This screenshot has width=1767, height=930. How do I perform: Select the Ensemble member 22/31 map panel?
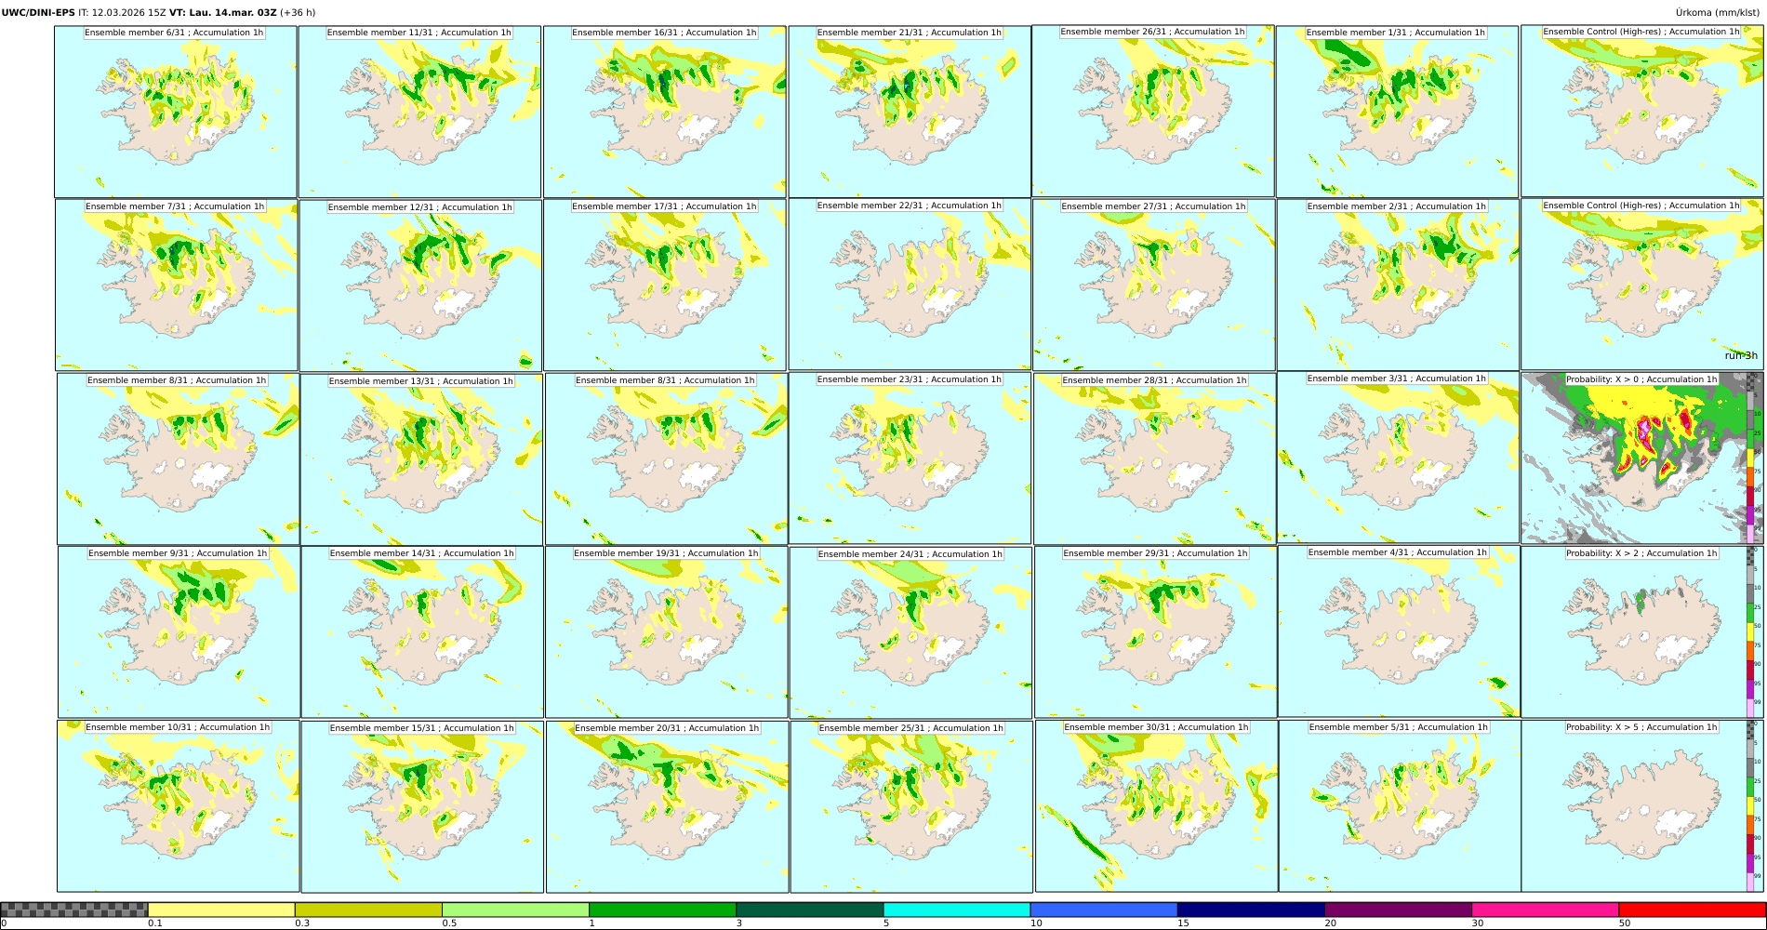click(x=910, y=285)
